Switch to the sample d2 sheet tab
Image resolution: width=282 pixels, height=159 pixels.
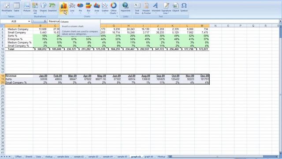79,157
